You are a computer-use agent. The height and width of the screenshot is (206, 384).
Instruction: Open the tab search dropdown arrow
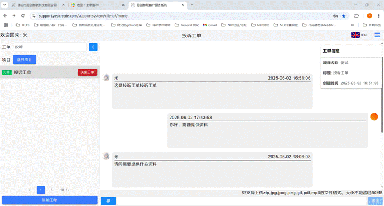(4, 5)
